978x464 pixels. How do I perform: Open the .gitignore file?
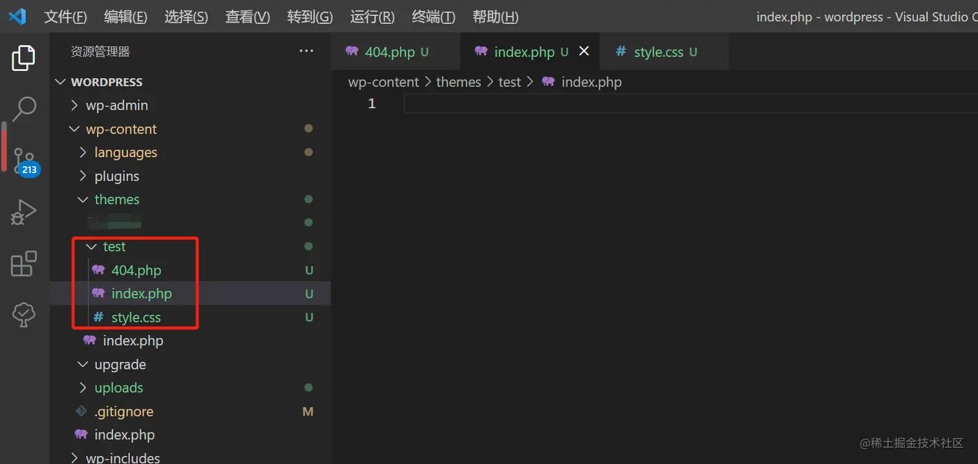point(190,411)
